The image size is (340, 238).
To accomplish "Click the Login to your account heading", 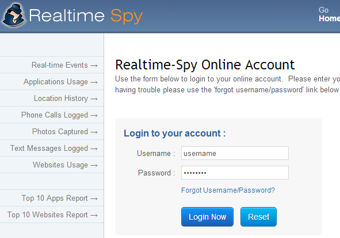I will [x=174, y=134].
